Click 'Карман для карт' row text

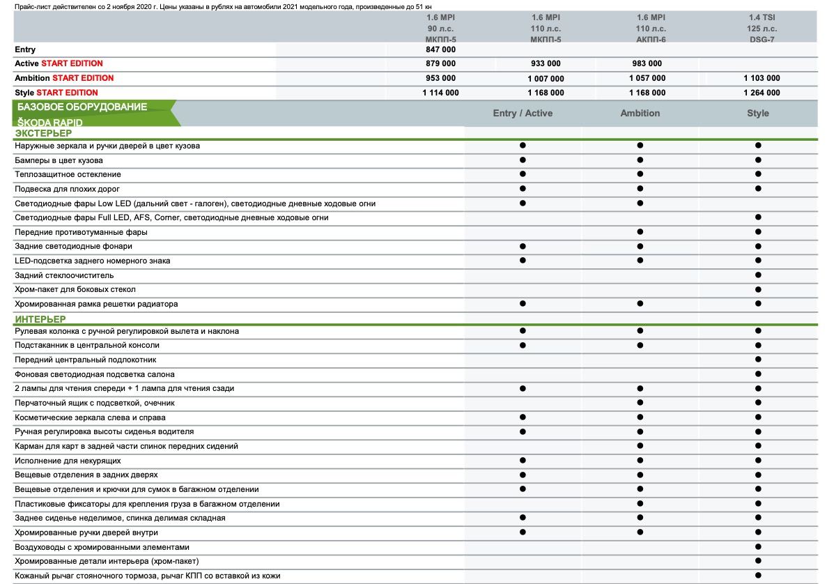coord(126,446)
